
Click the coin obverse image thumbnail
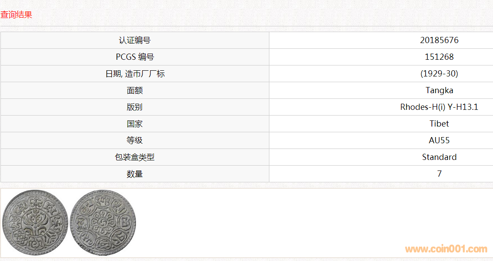tap(35, 223)
